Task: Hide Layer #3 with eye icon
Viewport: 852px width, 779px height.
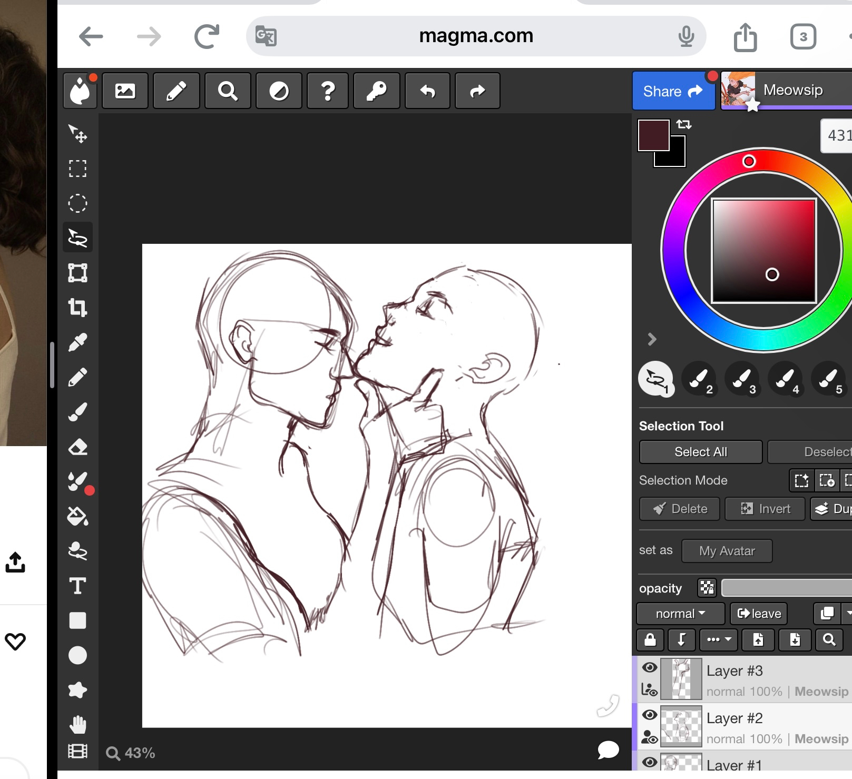Action: point(650,668)
